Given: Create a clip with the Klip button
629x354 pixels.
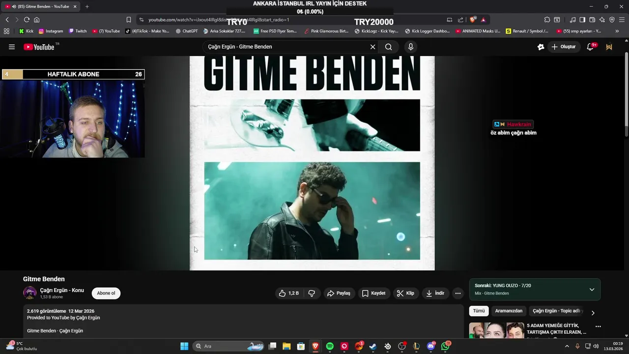Looking at the screenshot, I should [405, 293].
